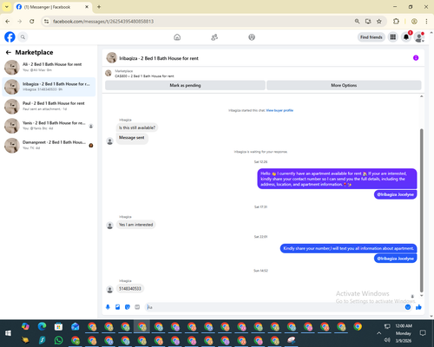Open the tab search dropdown
434x347 pixels.
coord(7,7)
